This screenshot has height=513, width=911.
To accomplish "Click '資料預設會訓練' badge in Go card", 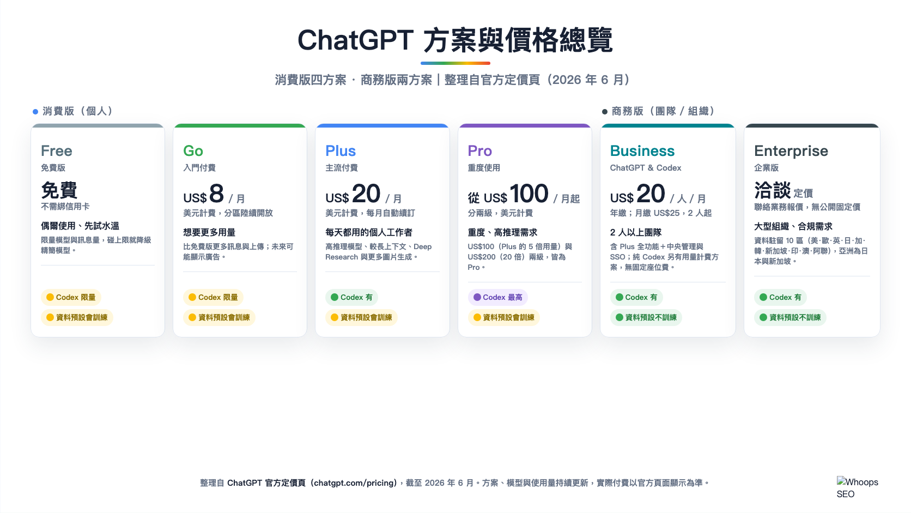I will [219, 317].
